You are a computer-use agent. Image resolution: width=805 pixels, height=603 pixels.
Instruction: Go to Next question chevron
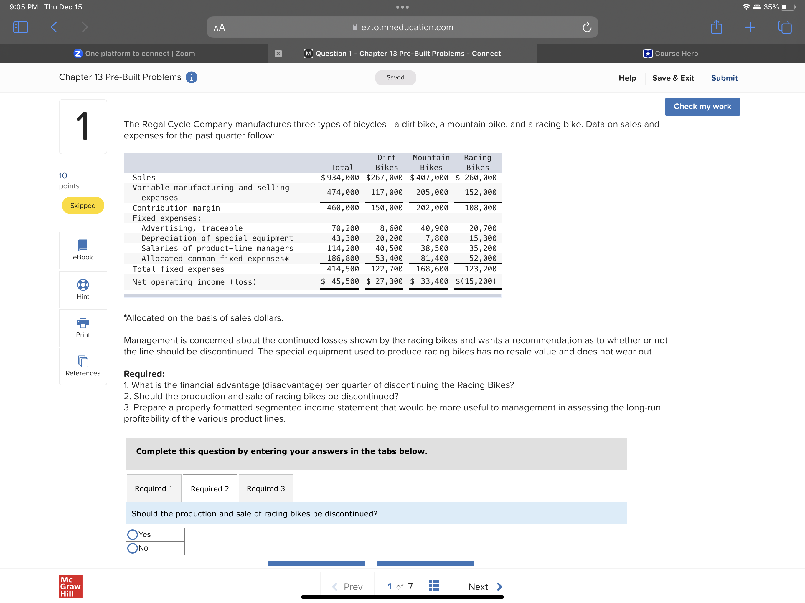pyautogui.click(x=499, y=586)
